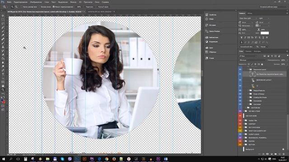Collapse the Responsive Layout group

(248, 69)
